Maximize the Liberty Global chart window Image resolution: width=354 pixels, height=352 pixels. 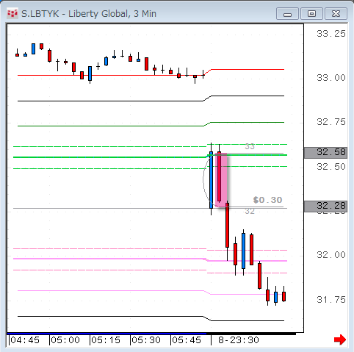[x=311, y=14]
